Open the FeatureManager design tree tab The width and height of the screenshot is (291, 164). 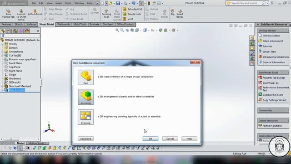point(3,31)
